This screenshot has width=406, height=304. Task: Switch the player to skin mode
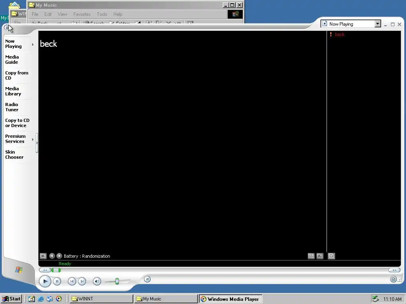click(394, 279)
